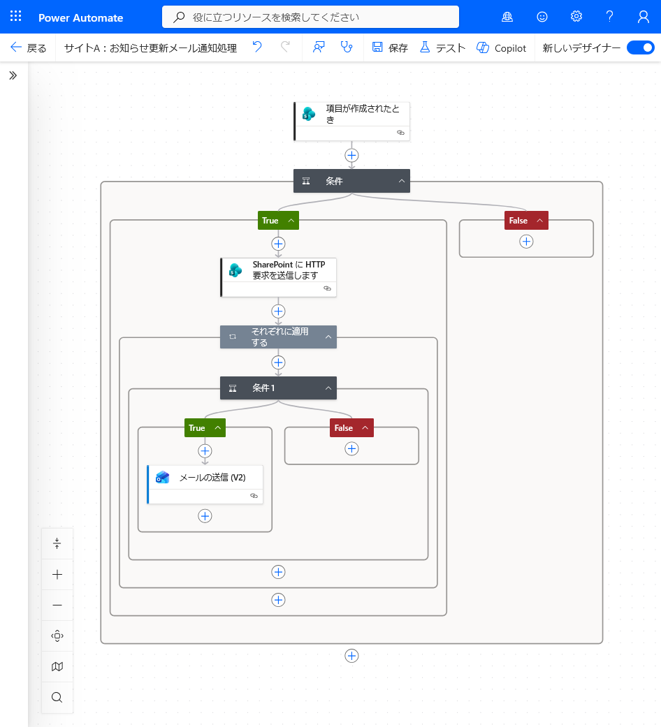Click the テスト button
661x727 pixels.
[x=442, y=47]
